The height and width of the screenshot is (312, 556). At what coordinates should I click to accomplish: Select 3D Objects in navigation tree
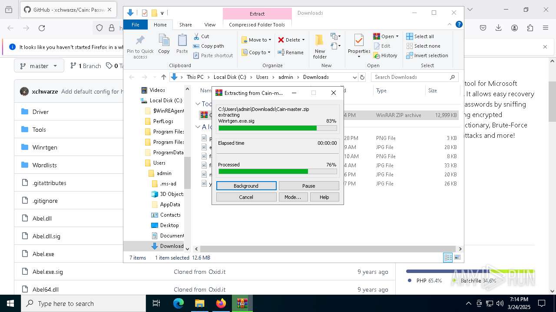(172, 194)
